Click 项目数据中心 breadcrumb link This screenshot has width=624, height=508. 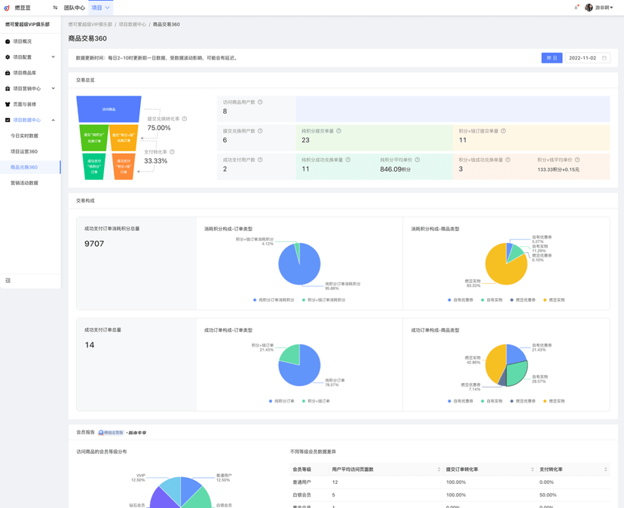pyautogui.click(x=133, y=24)
